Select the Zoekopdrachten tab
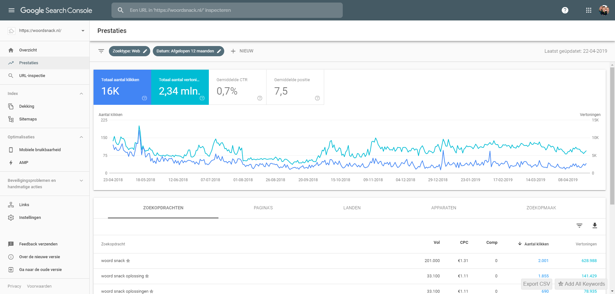 click(163, 208)
